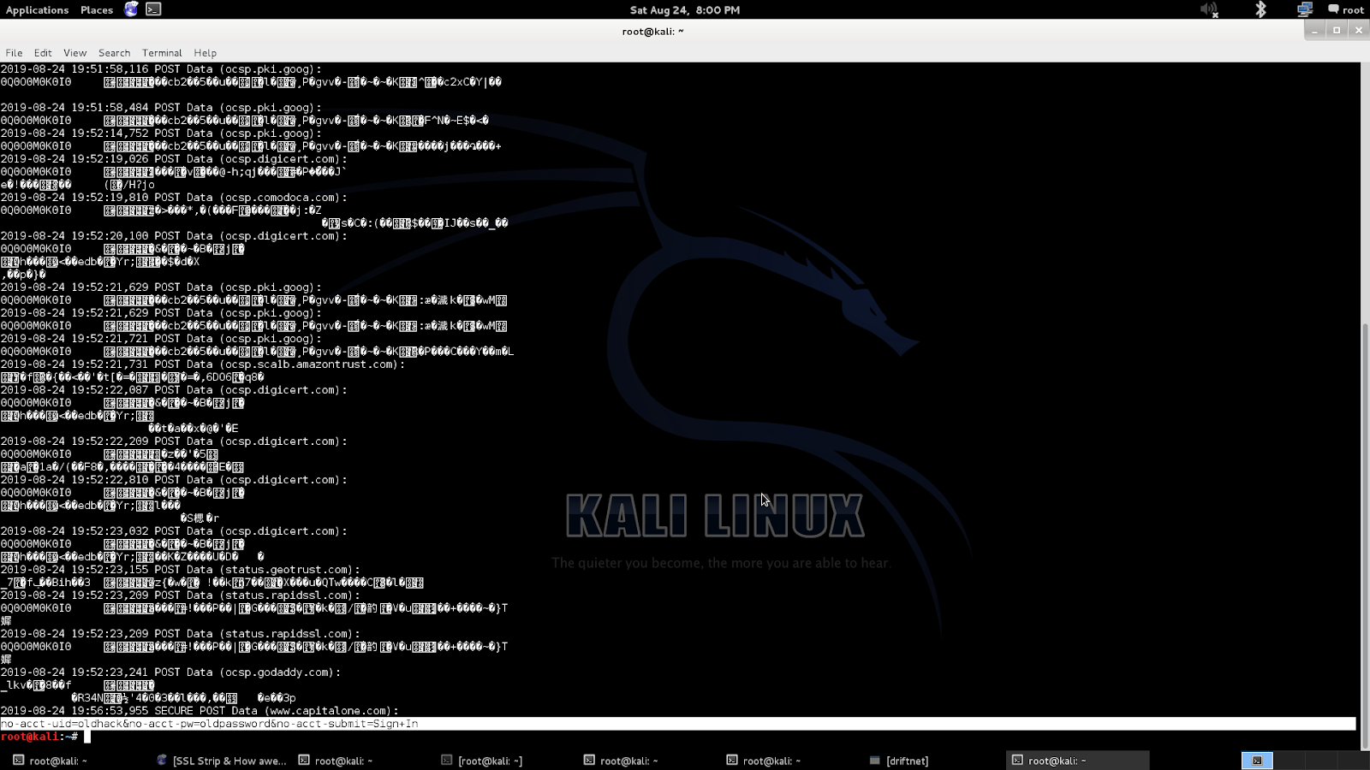This screenshot has width=1370, height=770.
Task: Click the status.geotrust.com POST line
Action: pyautogui.click(x=180, y=570)
